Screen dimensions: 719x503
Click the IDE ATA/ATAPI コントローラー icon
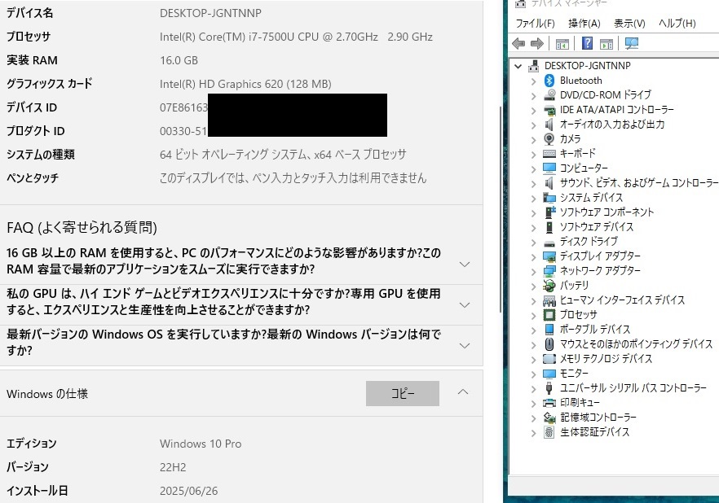(x=549, y=110)
